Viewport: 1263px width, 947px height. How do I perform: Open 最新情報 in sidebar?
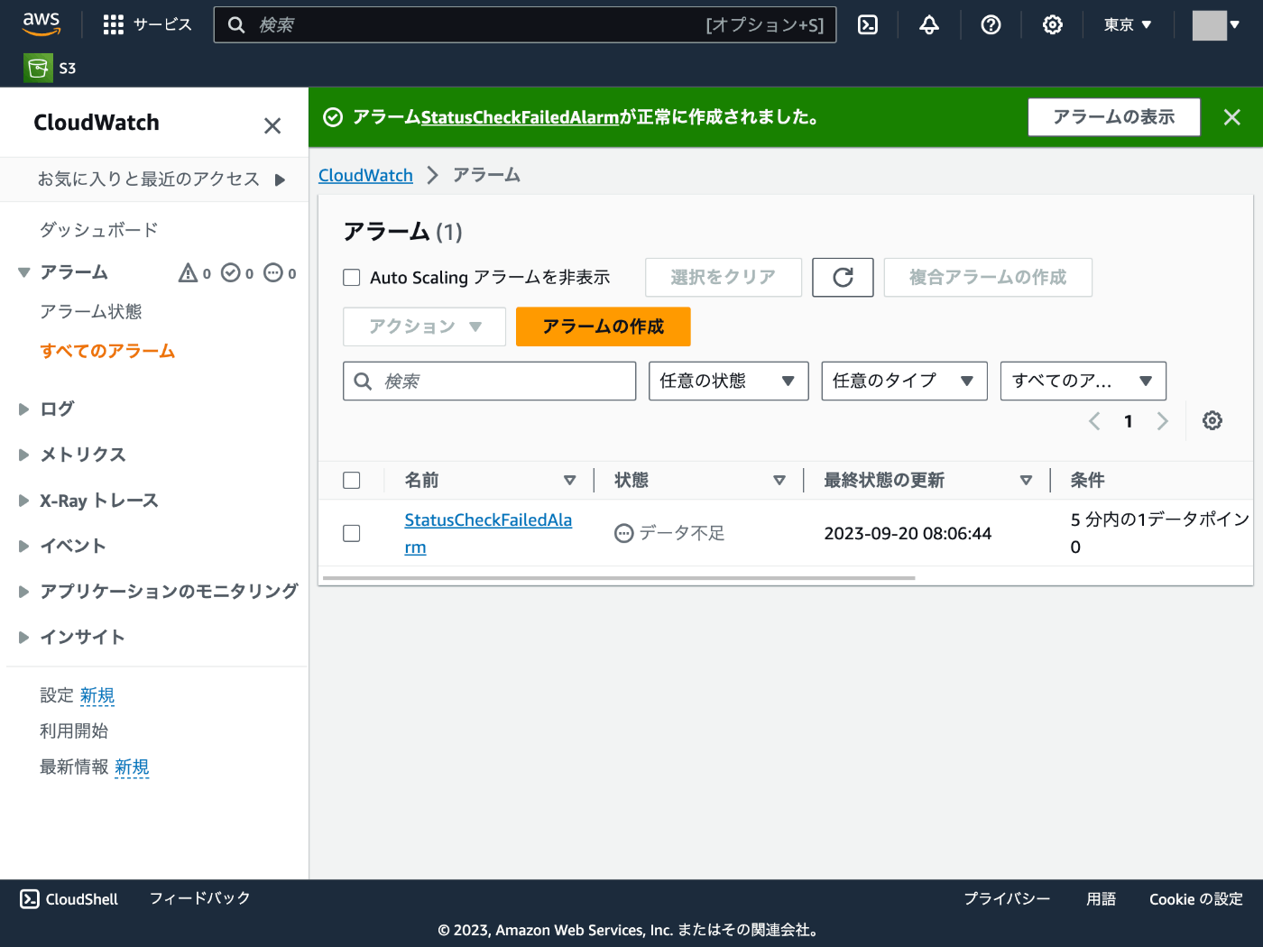click(74, 767)
